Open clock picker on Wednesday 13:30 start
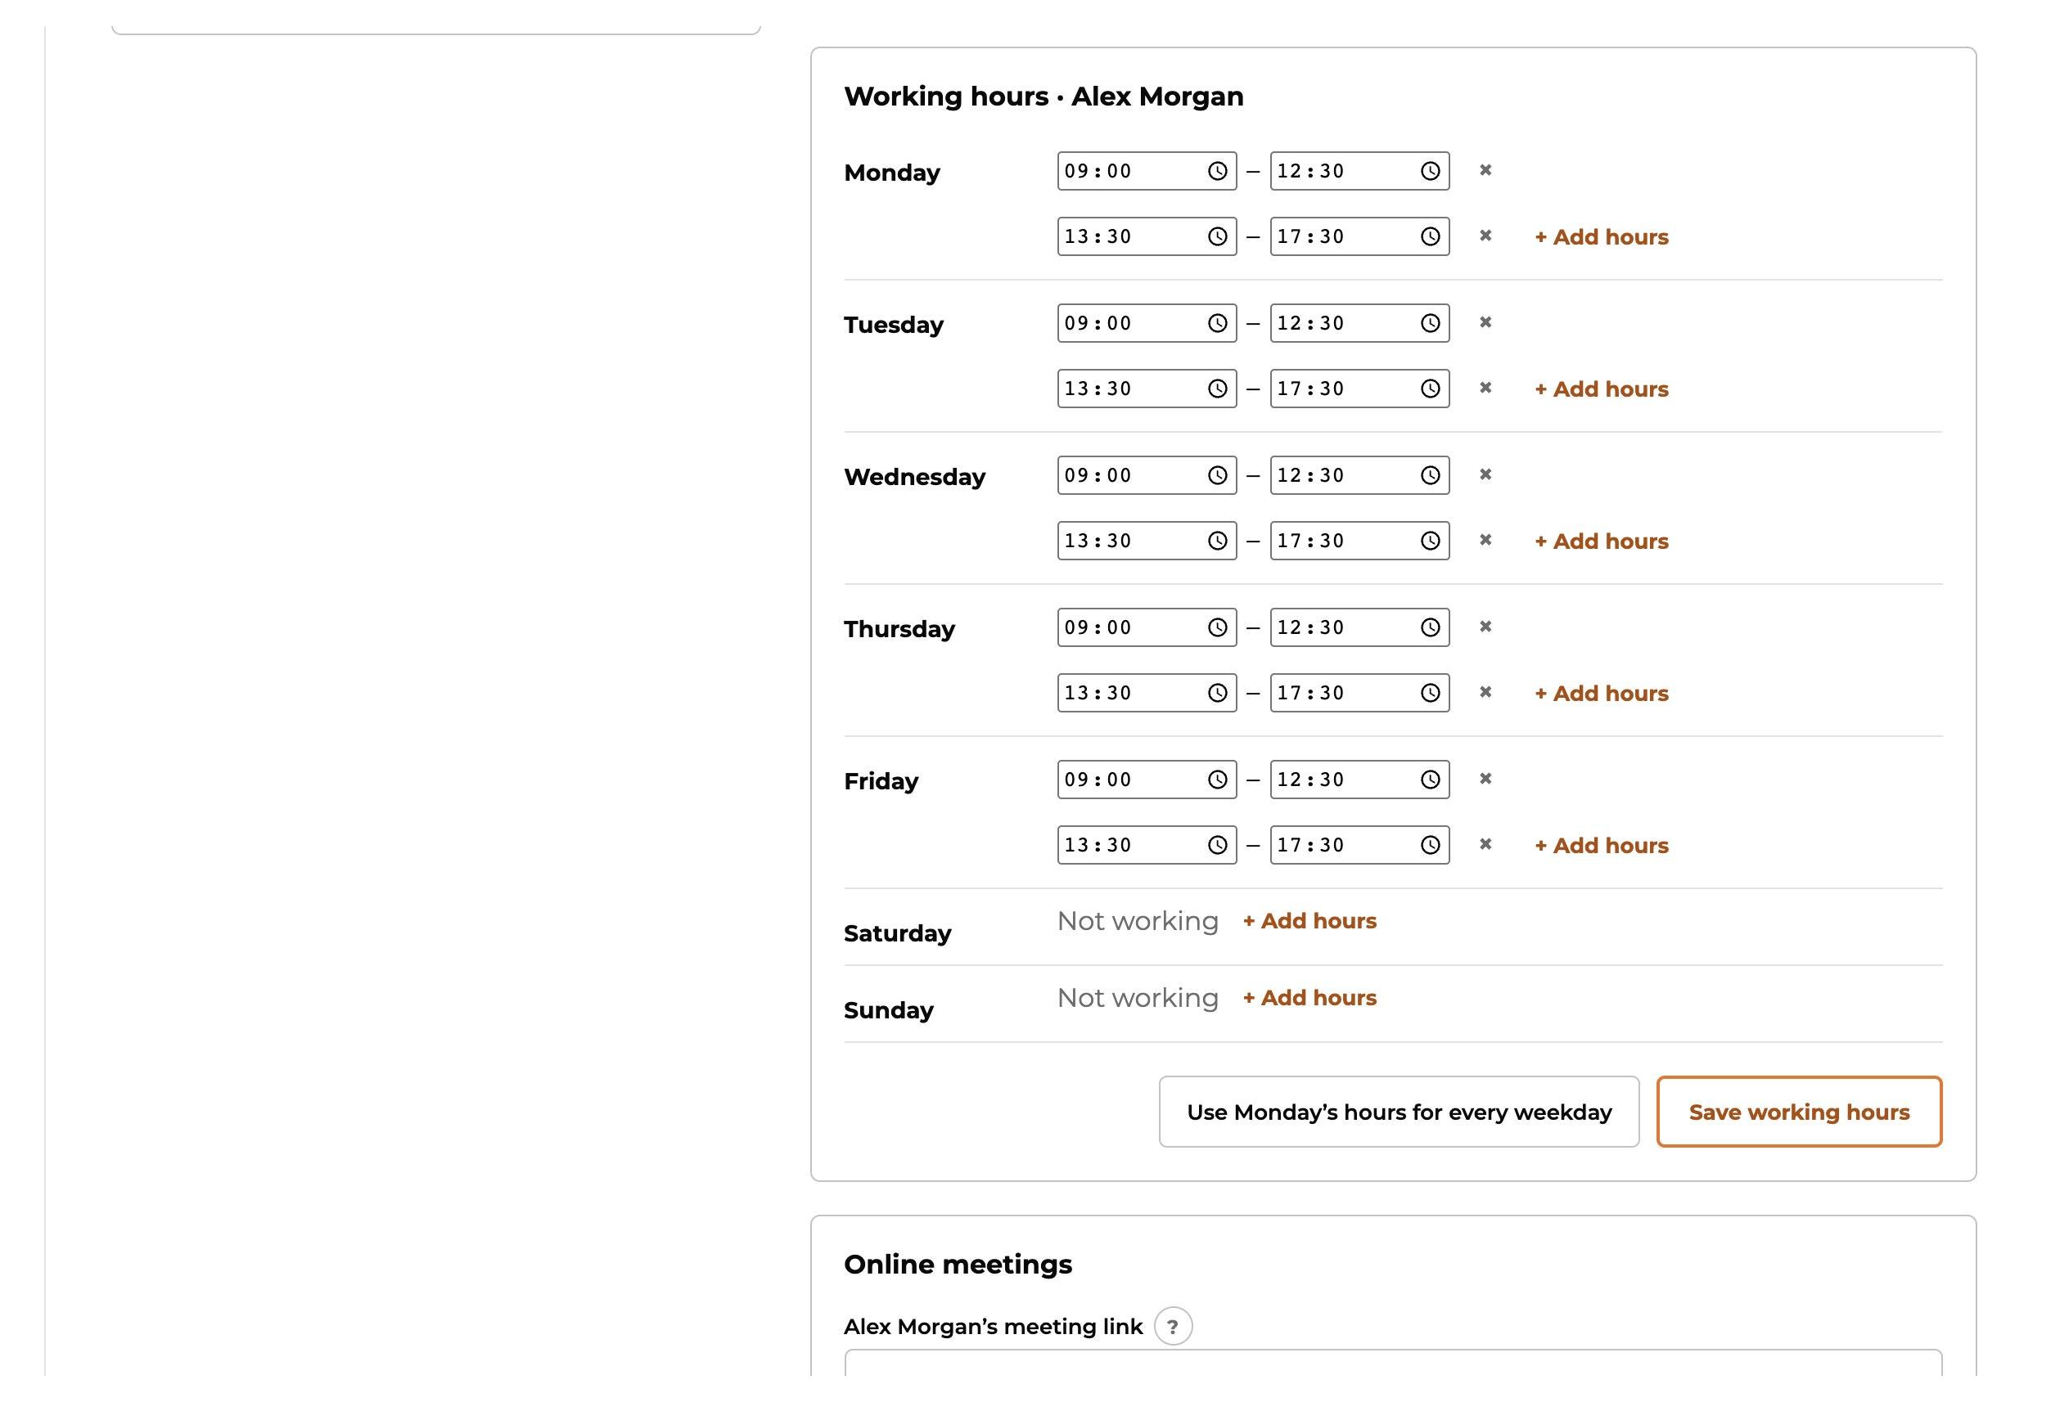2069x1402 pixels. (x=1217, y=541)
